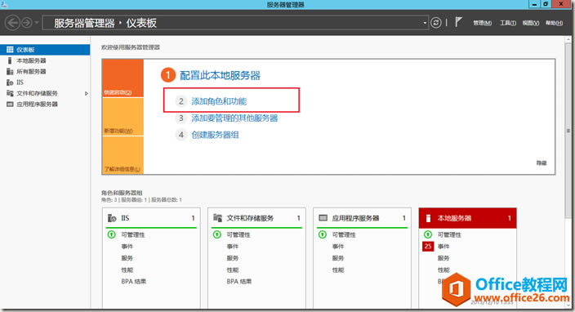This screenshot has width=575, height=312.
Task: Click the vertical scrollbar on right
Action: (x=568, y=130)
